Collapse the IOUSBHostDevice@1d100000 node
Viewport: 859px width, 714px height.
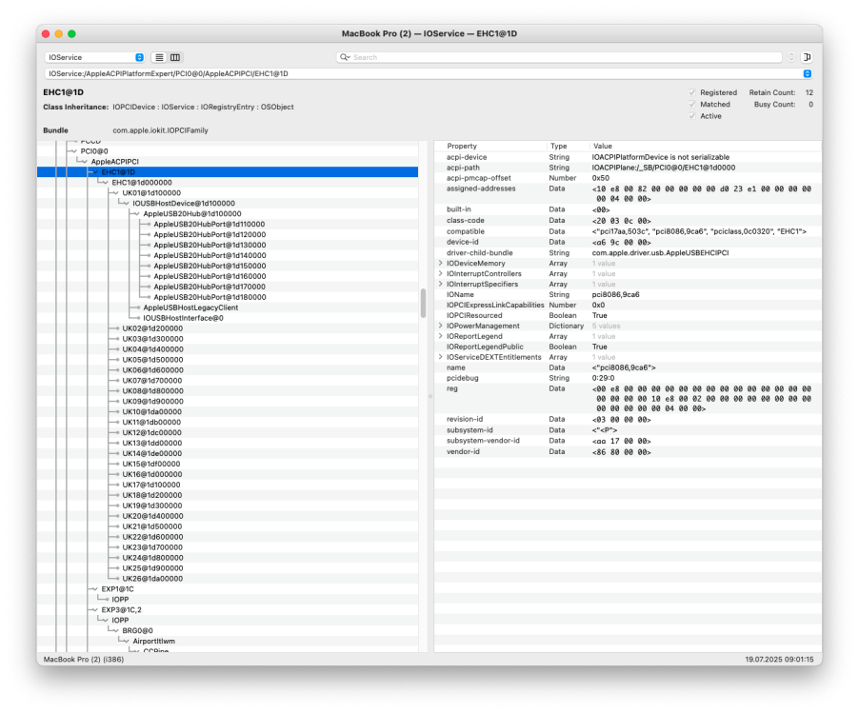[x=126, y=203]
